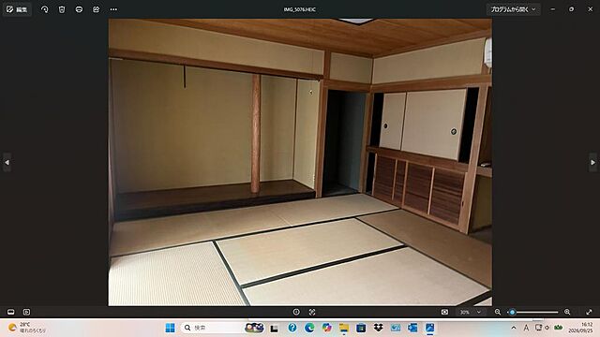Toggle the filmstrip view icon
Image resolution: width=600 pixels, height=337 pixels.
10,312
